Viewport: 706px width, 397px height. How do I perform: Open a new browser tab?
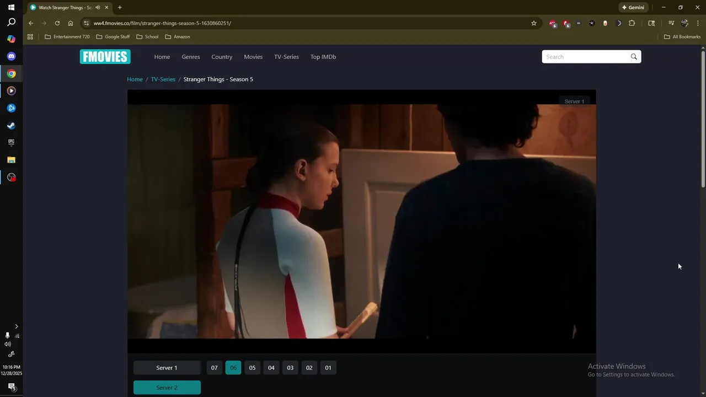click(120, 8)
